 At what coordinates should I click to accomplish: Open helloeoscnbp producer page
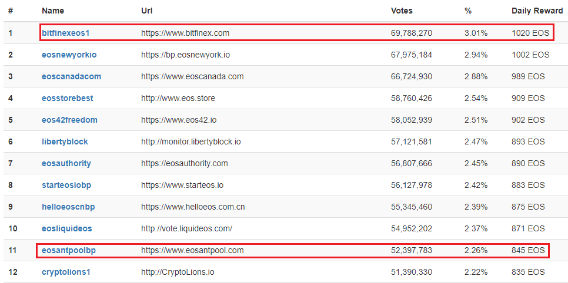click(68, 207)
